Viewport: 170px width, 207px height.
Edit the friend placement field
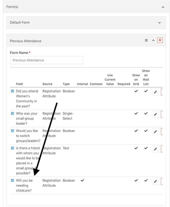pyautogui.click(x=155, y=149)
